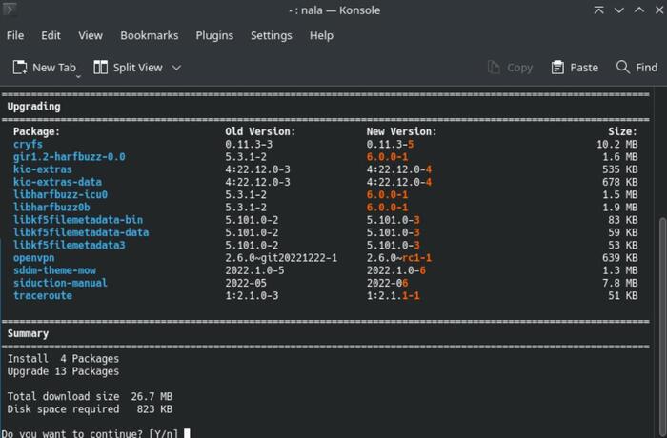Expand the New Tab profile arrow
This screenshot has height=438, width=667.
[78, 76]
